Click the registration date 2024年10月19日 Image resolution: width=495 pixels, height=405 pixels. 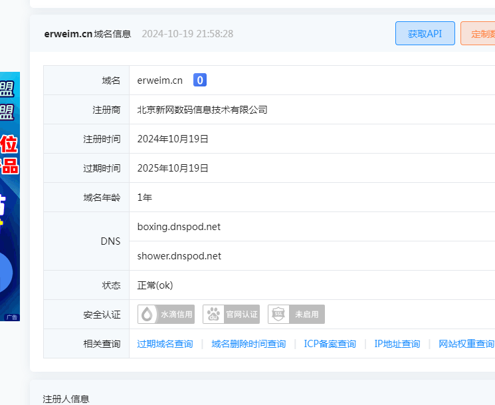(173, 139)
